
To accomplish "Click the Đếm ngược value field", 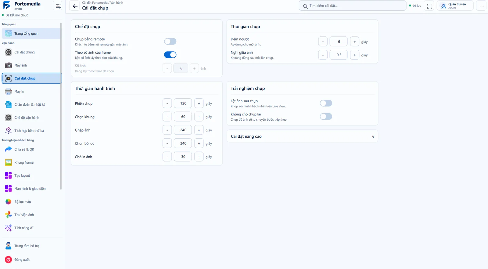I will 339,42.
